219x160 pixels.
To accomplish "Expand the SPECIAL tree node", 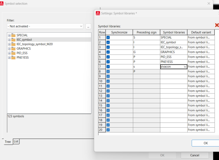I will click(9, 35).
